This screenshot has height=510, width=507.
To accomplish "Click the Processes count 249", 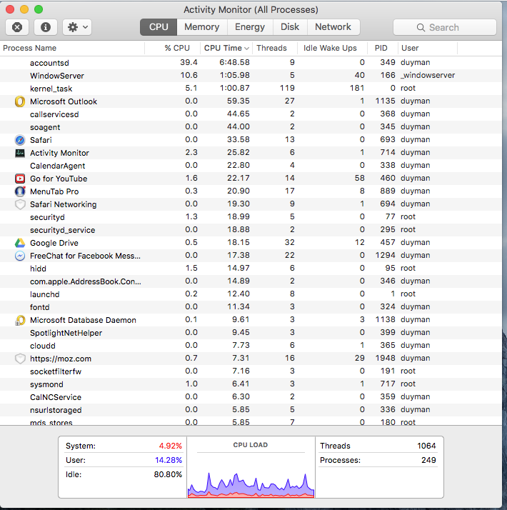I will [428, 460].
